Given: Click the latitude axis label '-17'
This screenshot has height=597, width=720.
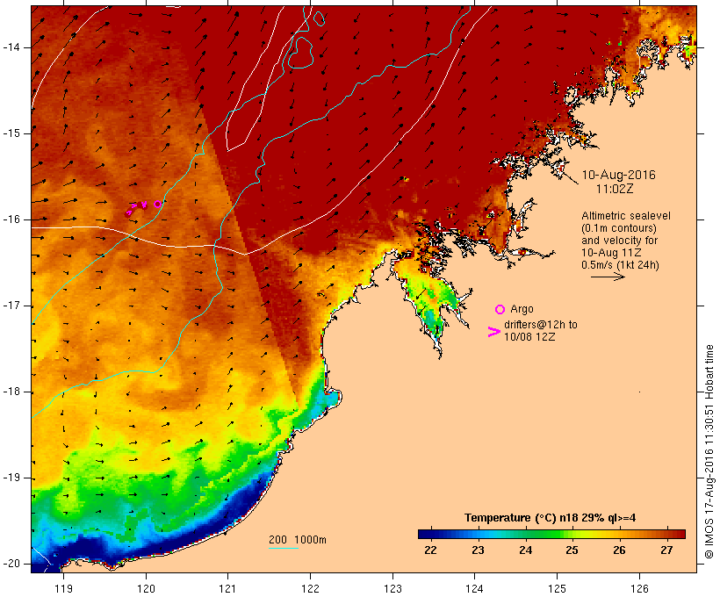Looking at the screenshot, I should coord(11,306).
